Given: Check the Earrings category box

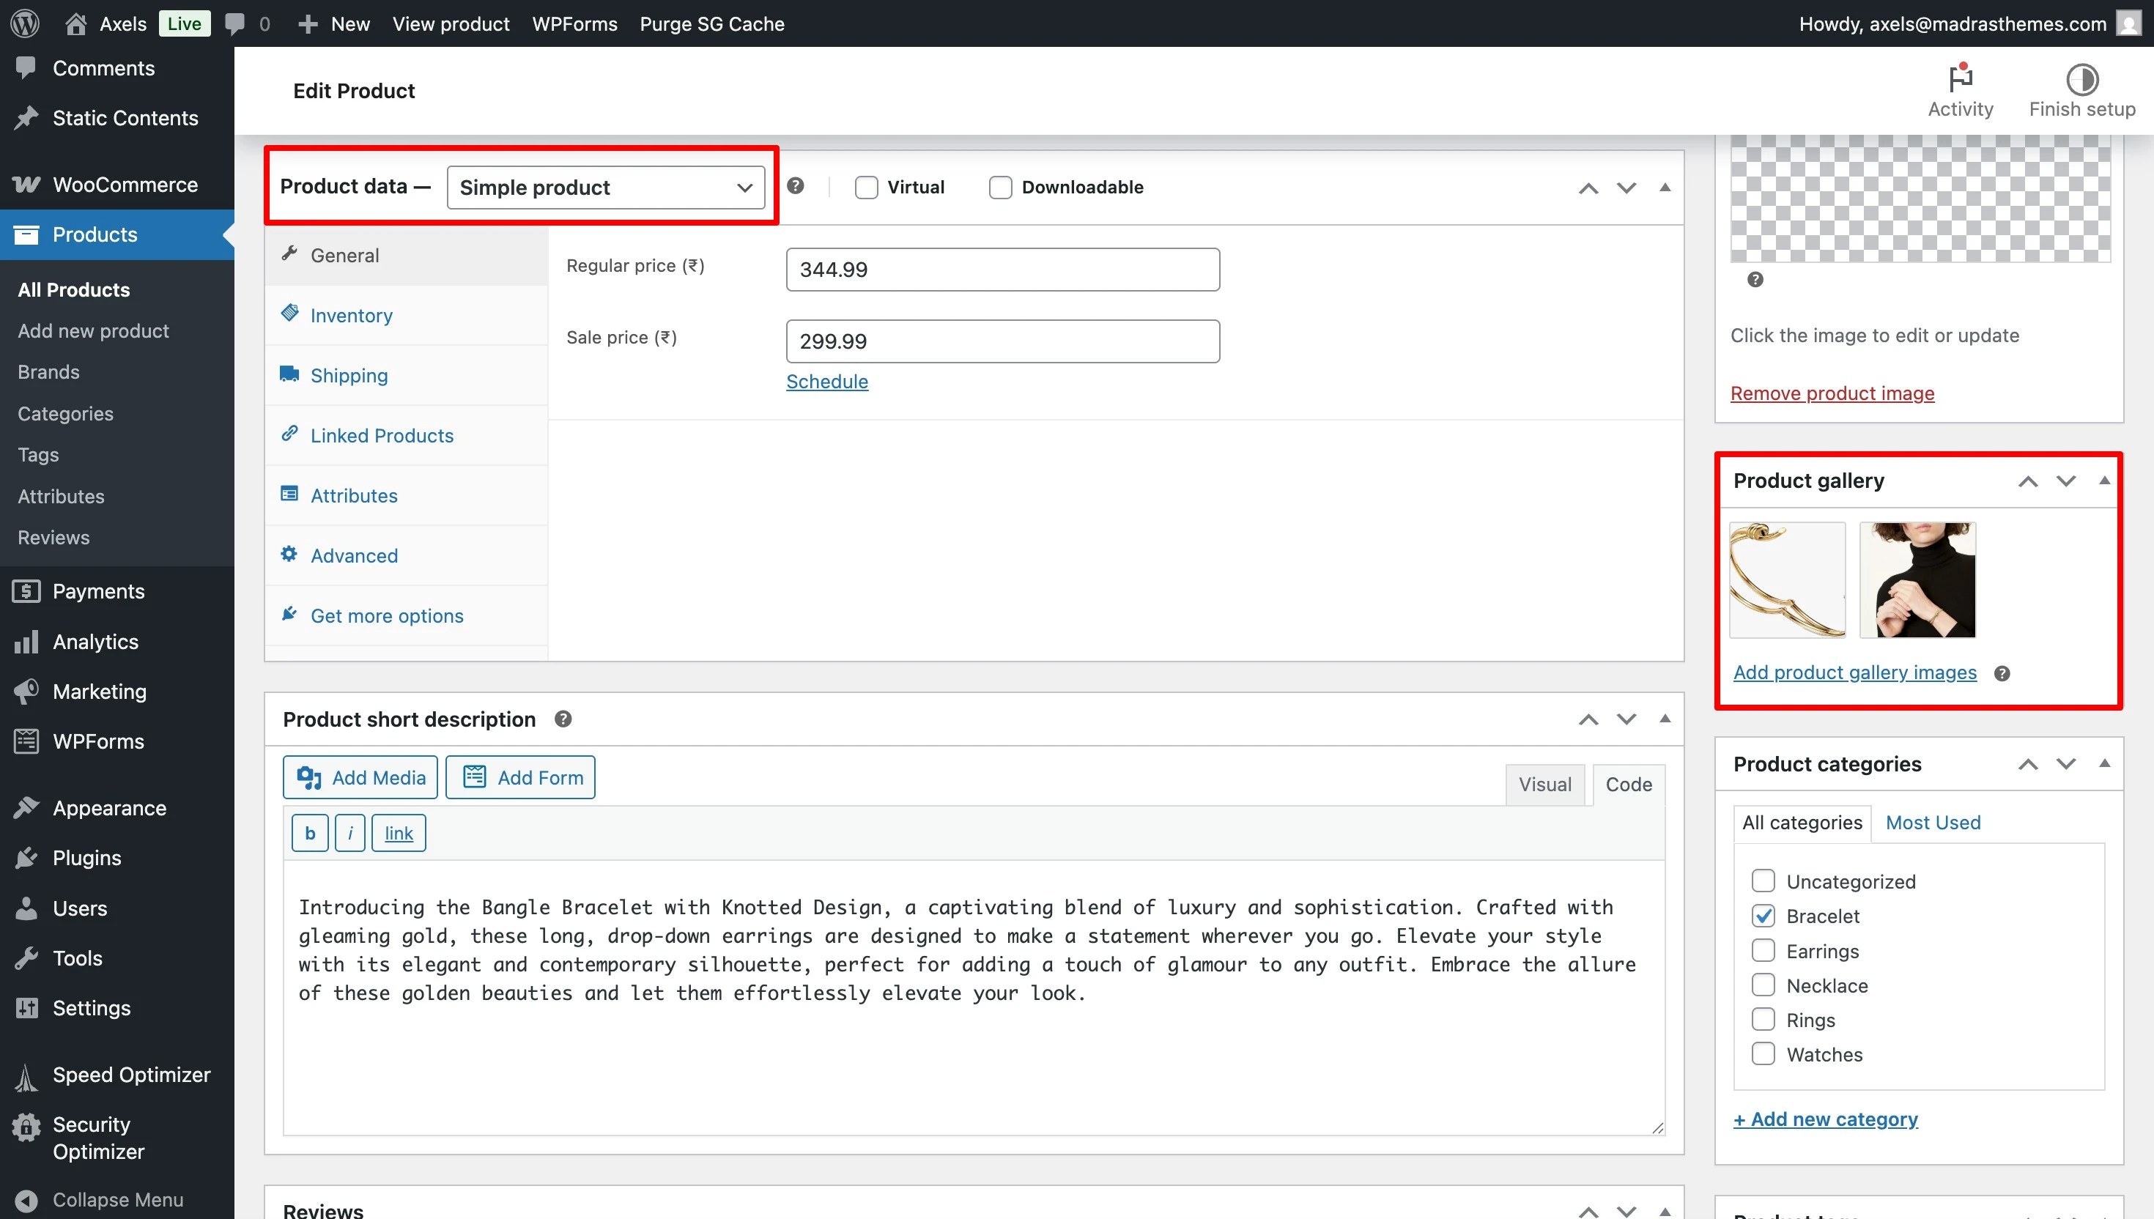Looking at the screenshot, I should [x=1763, y=951].
